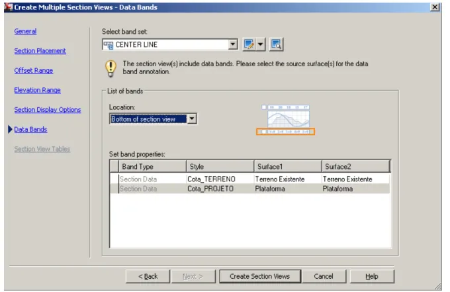Open Section Display Options page
This screenshot has width=450, height=292.
48,110
